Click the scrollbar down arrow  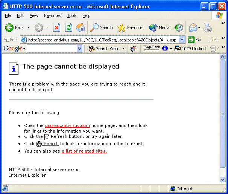(222, 180)
